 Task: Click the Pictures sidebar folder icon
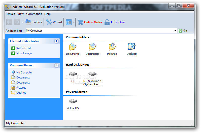click(x=13, y=88)
